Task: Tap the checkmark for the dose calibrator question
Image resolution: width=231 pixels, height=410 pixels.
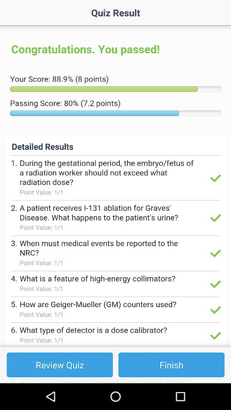Action: pos(216,336)
